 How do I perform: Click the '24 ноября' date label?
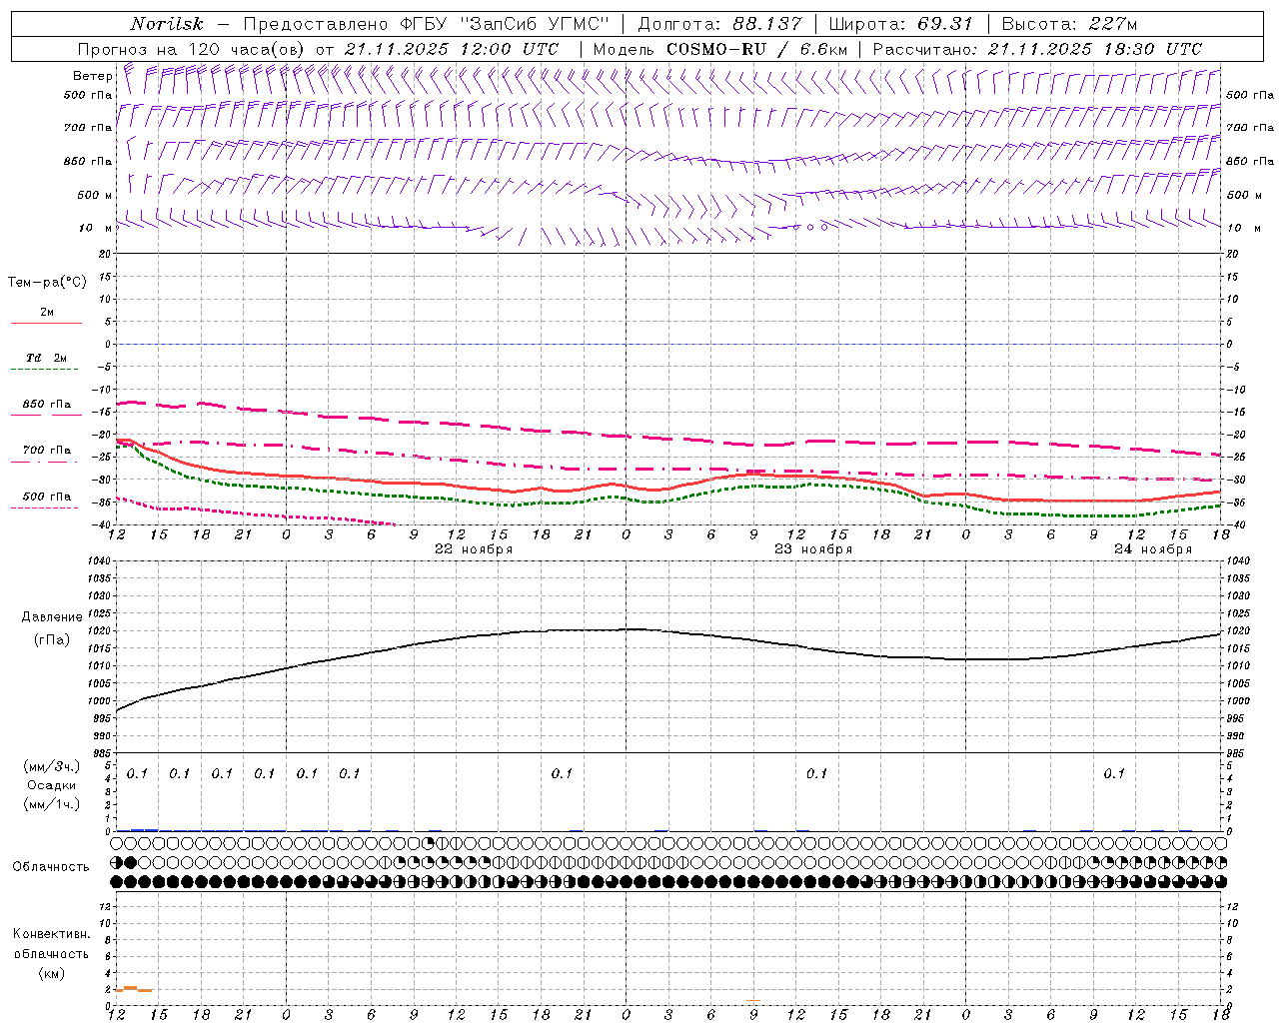tap(1153, 549)
